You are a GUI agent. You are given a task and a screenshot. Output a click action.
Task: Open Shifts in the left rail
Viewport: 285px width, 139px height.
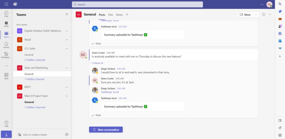pyautogui.click(x=6, y=24)
